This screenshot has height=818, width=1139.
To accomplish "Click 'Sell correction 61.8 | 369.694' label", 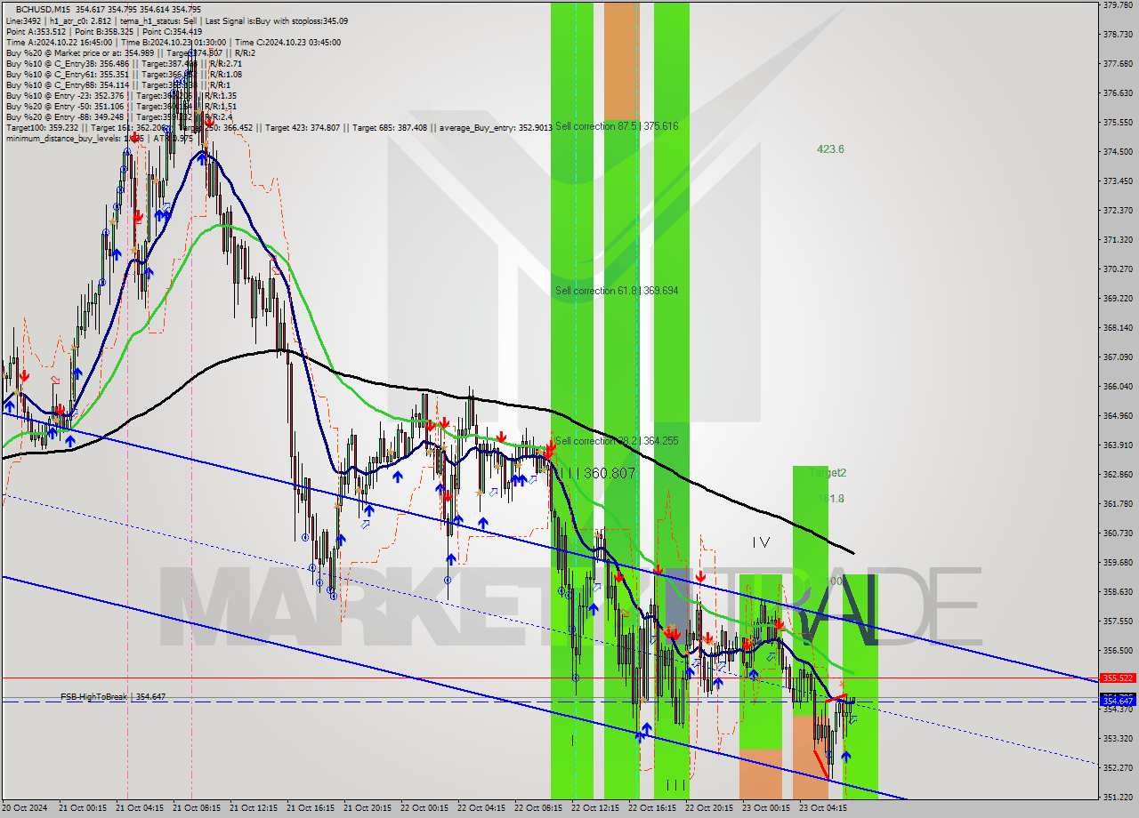I will (x=617, y=291).
